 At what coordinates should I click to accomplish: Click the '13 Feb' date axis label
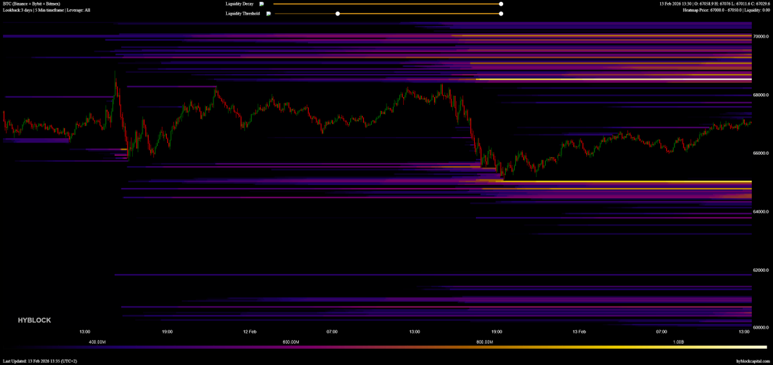pos(579,332)
